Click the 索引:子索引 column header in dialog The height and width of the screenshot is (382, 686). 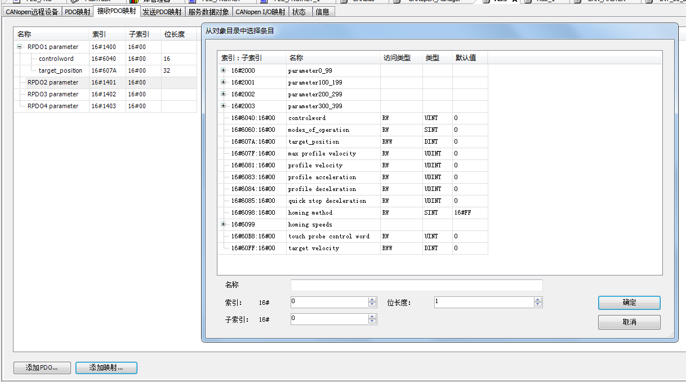[252, 57]
